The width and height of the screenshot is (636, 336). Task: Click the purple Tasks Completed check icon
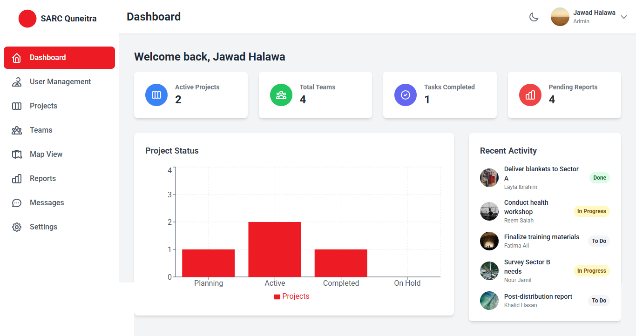[406, 95]
